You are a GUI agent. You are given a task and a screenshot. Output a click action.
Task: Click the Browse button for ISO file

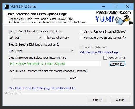(117, 64)
